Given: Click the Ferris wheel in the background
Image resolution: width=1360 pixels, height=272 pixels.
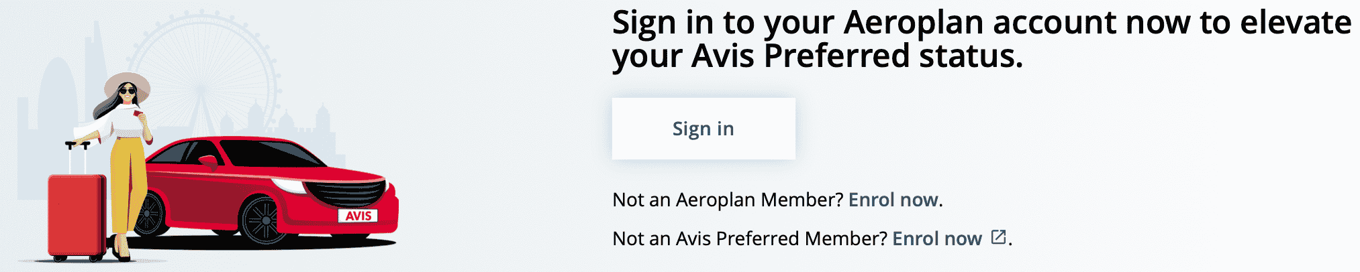Looking at the screenshot, I should pos(201,74).
